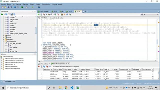This screenshot has width=160, height=90.
Task: Expand the LOCATIONS table node
Action: pos(6,24)
